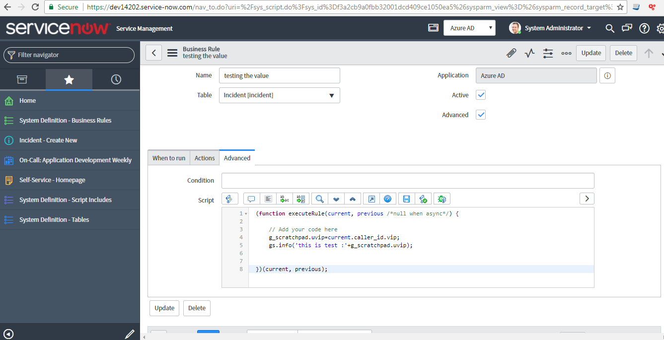This screenshot has width=664, height=340.
Task: Click the previous record up arrow icon
Action: 649,53
